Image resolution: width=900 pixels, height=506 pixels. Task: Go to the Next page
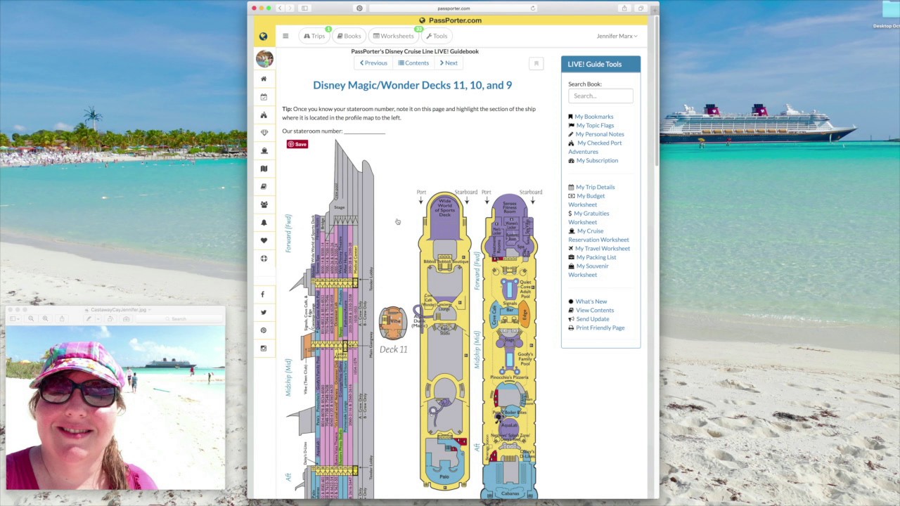[449, 63]
